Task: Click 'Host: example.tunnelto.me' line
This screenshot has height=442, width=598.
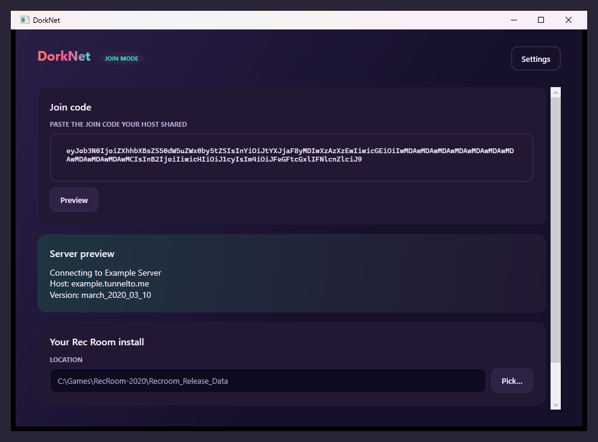Action: [x=99, y=283]
